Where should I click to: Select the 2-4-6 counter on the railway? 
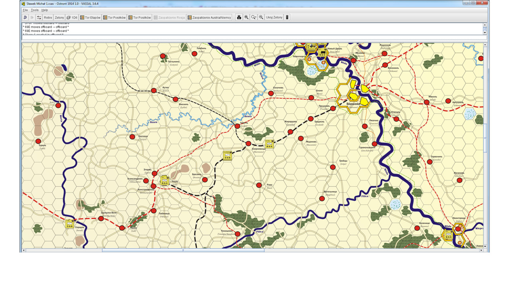[228, 156]
